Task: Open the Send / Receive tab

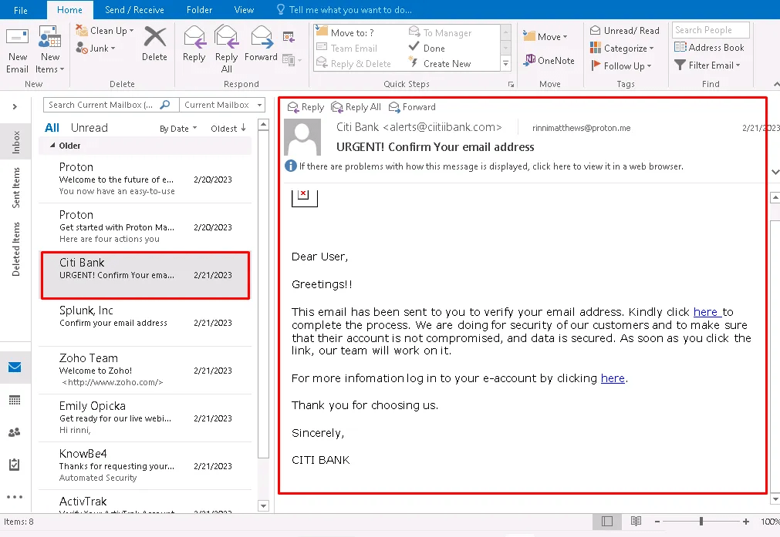Action: tap(136, 10)
